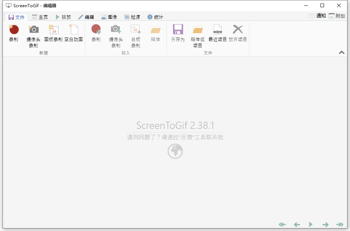Go to the next frame
Screen dimensions: 350x231
tap(325, 224)
